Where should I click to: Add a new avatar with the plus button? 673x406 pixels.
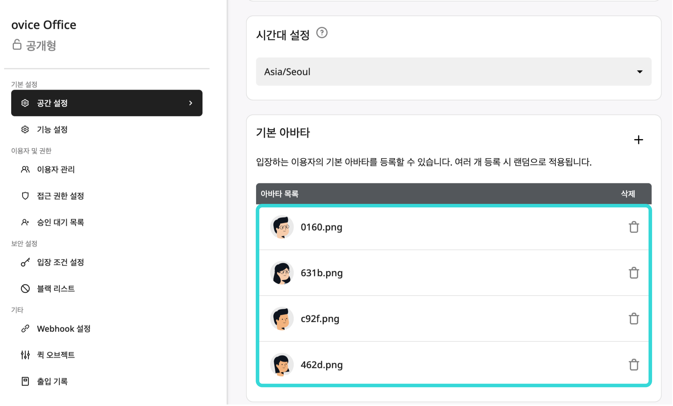(639, 139)
